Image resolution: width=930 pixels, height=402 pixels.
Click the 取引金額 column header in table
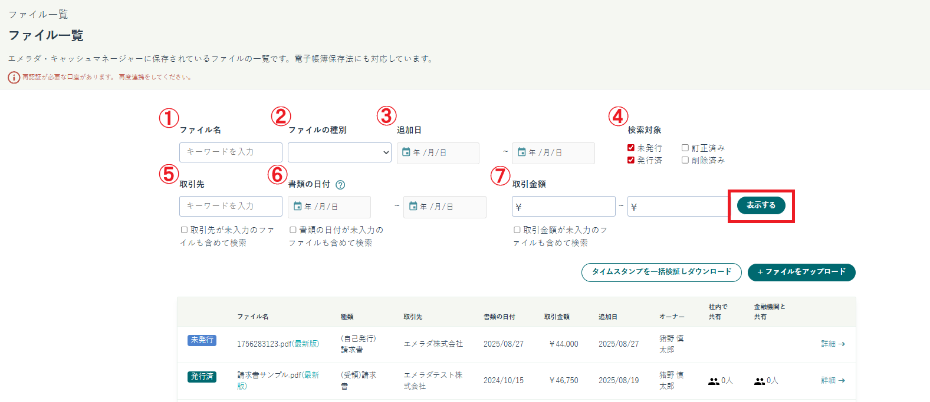pos(557,317)
